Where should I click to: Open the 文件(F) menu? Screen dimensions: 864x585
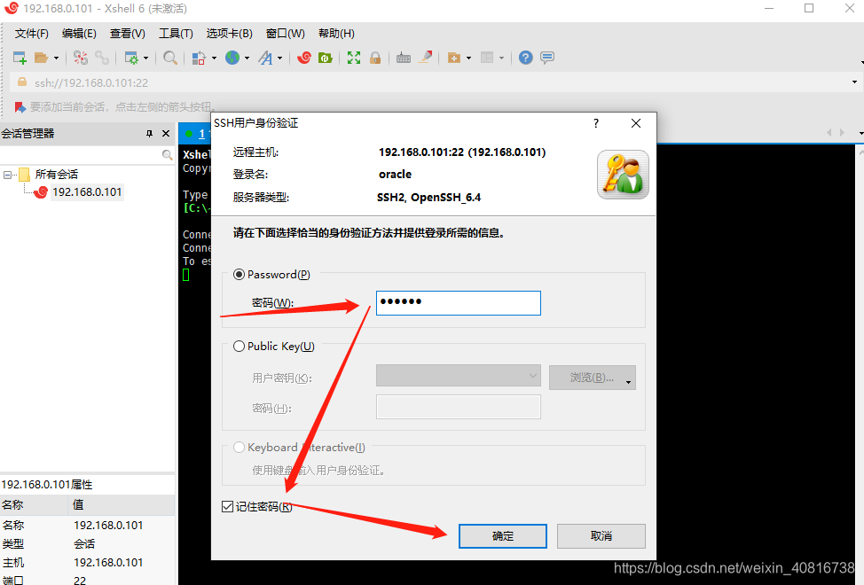(x=31, y=34)
